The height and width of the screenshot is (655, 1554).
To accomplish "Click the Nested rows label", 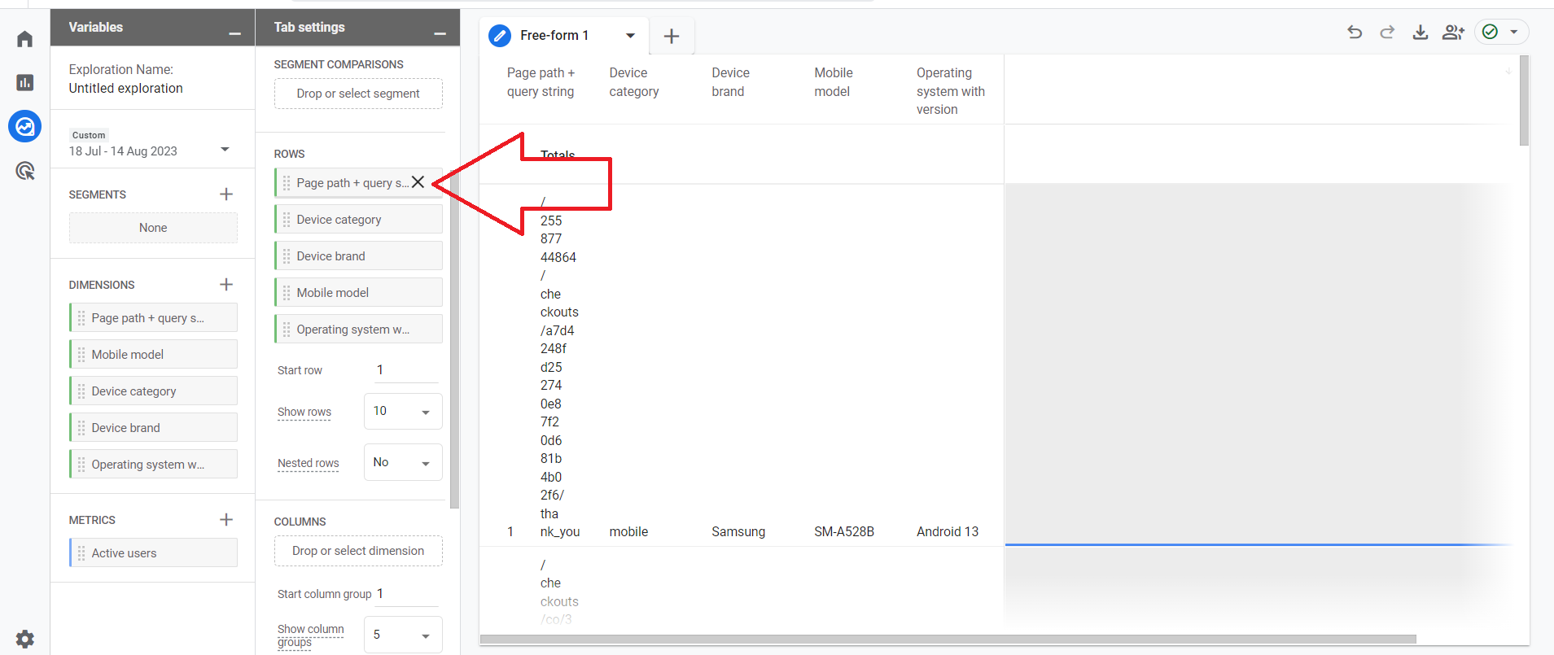I will coord(308,463).
